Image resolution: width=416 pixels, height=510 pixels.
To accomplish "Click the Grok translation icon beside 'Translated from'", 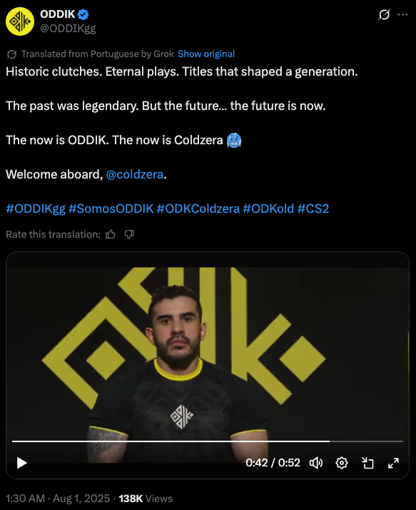I will pyautogui.click(x=11, y=54).
